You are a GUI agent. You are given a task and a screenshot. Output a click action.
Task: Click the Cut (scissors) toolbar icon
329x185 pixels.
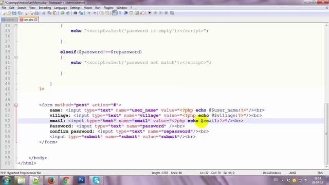click(x=44, y=13)
